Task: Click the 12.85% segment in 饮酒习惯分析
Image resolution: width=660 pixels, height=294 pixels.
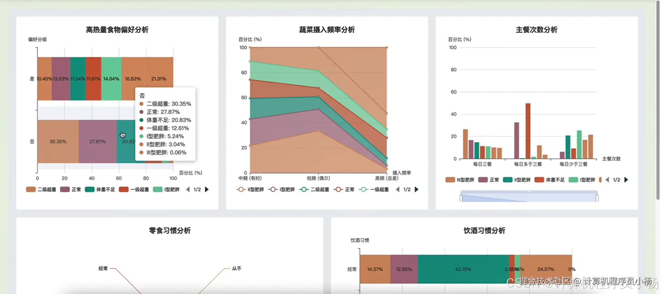Action: click(404, 269)
